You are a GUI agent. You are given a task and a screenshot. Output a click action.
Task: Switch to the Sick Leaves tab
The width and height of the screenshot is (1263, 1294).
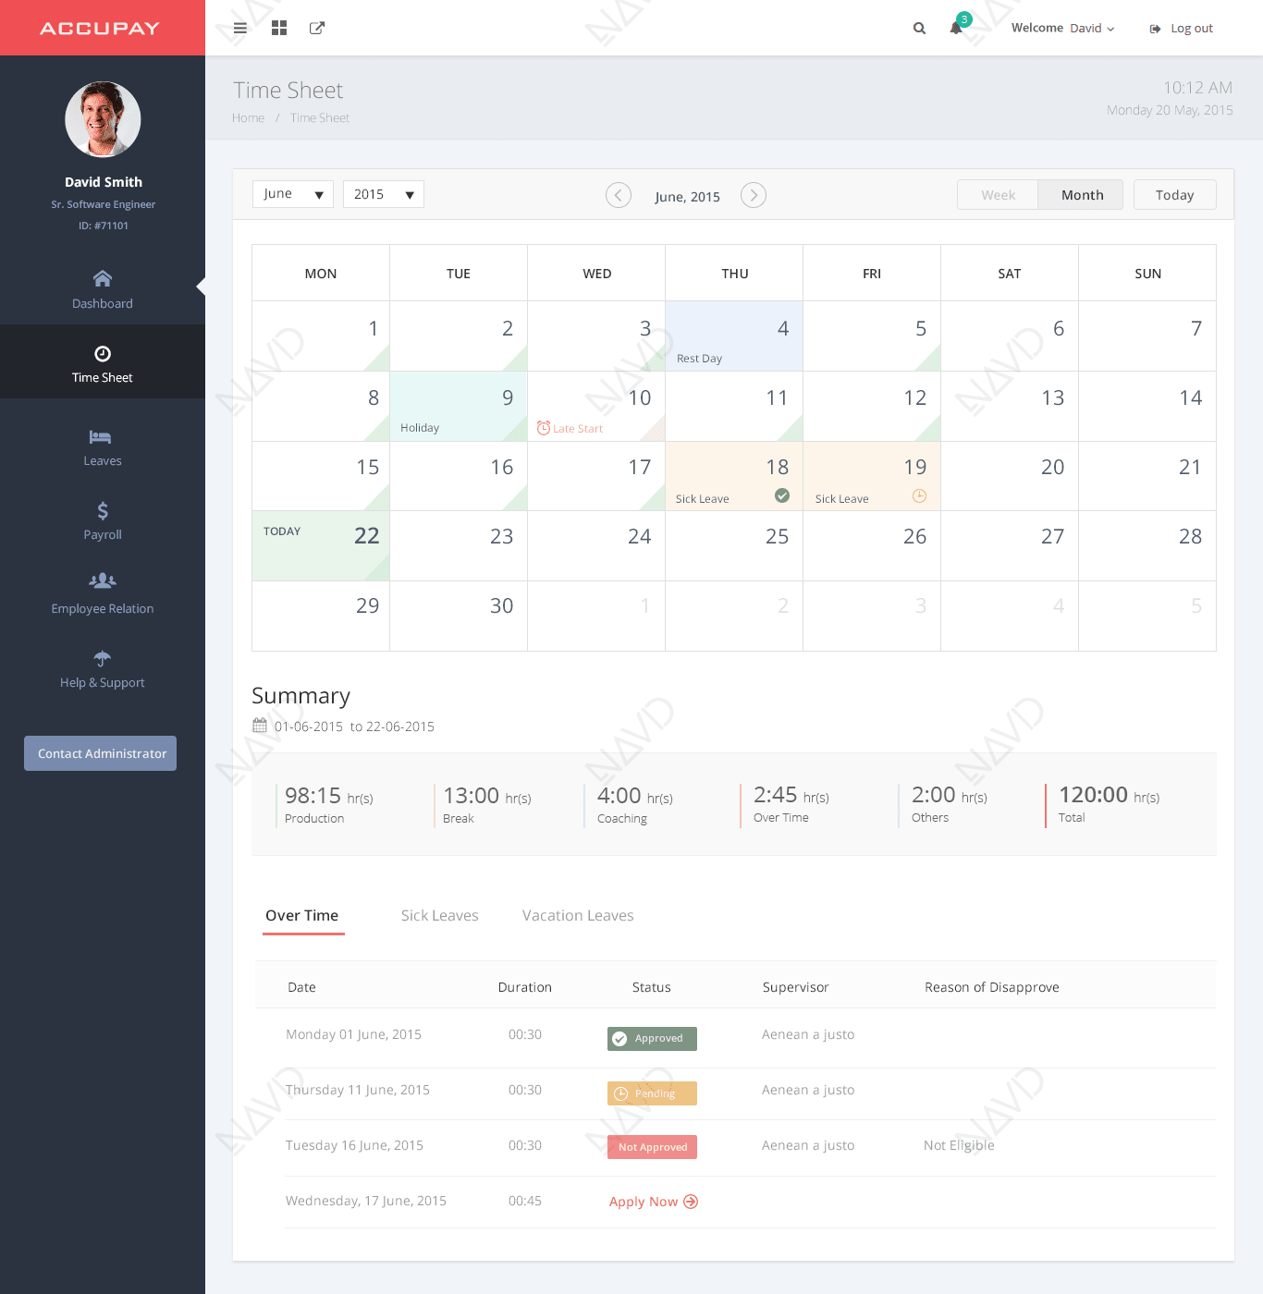tap(440, 916)
